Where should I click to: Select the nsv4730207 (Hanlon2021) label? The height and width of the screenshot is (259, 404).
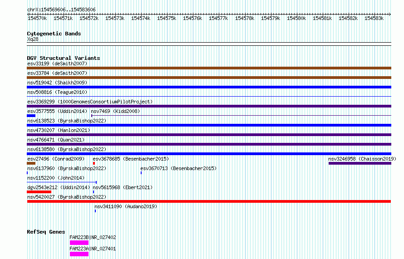pos(59,130)
